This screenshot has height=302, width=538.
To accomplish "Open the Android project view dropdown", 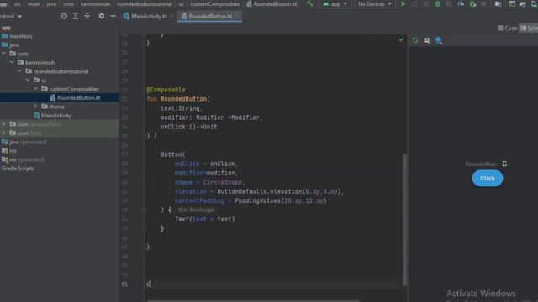I will pyautogui.click(x=11, y=16).
